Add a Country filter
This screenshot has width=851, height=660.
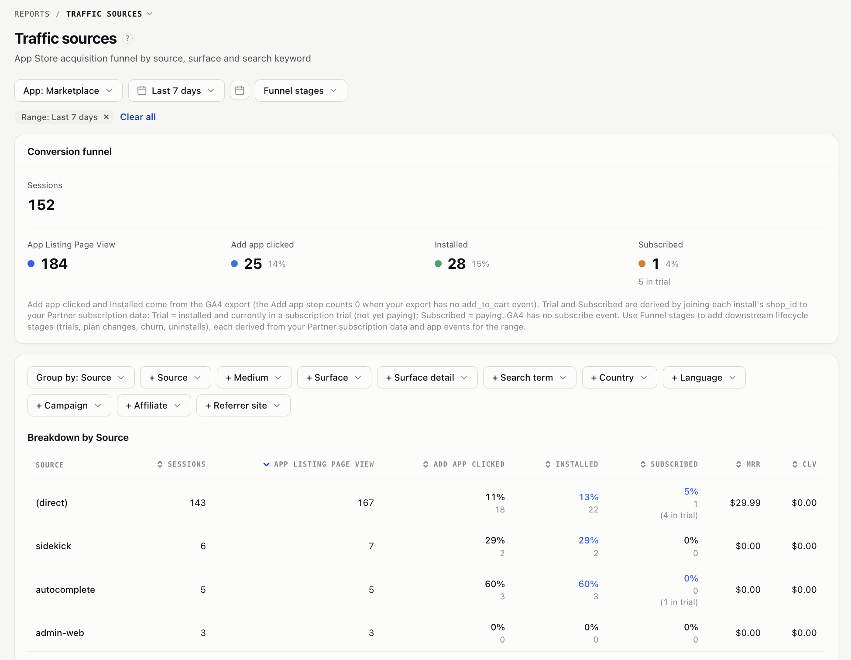coord(620,377)
